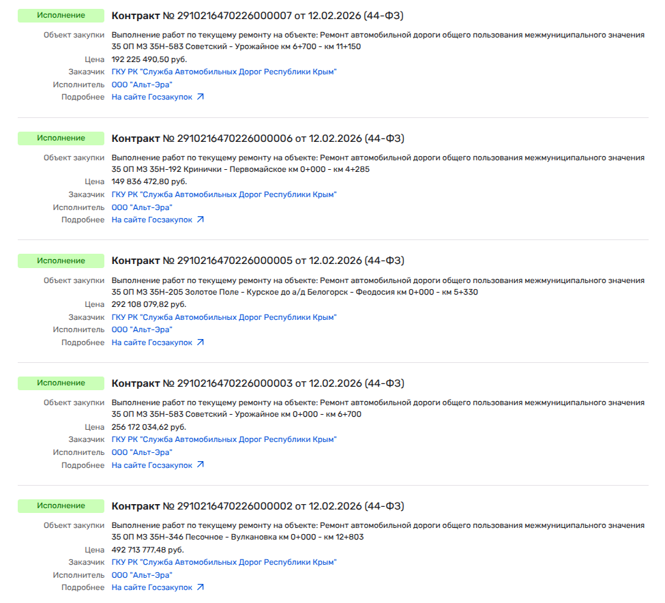Click the heading of contract № 2910216470226000002

click(258, 506)
